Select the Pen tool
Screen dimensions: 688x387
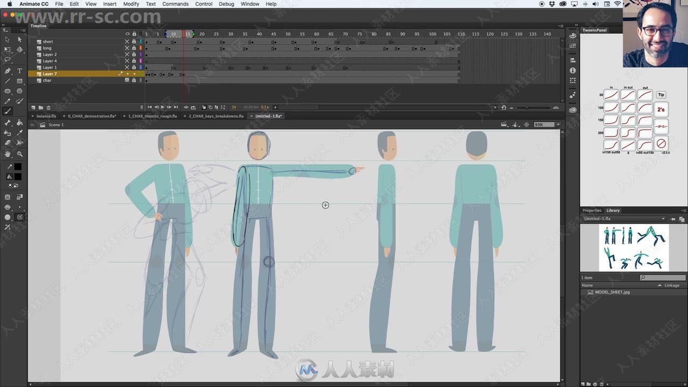click(7, 71)
